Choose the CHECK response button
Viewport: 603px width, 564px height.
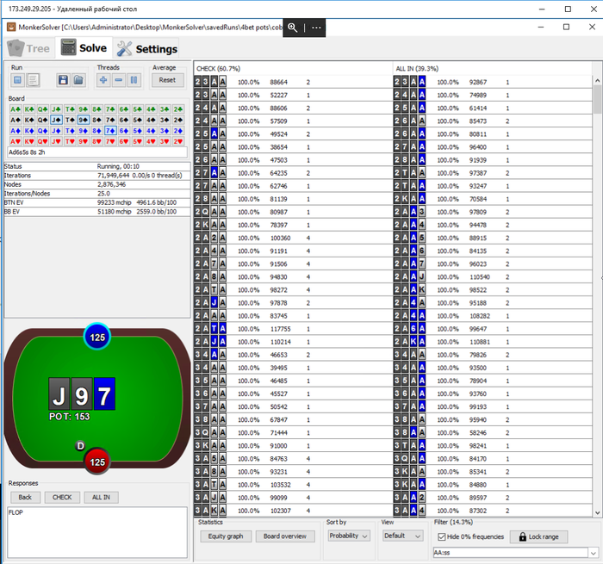(62, 497)
